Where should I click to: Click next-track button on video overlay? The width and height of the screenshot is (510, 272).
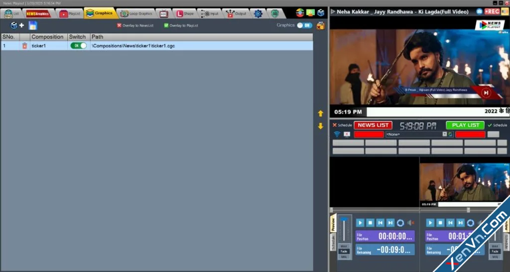pos(486,93)
